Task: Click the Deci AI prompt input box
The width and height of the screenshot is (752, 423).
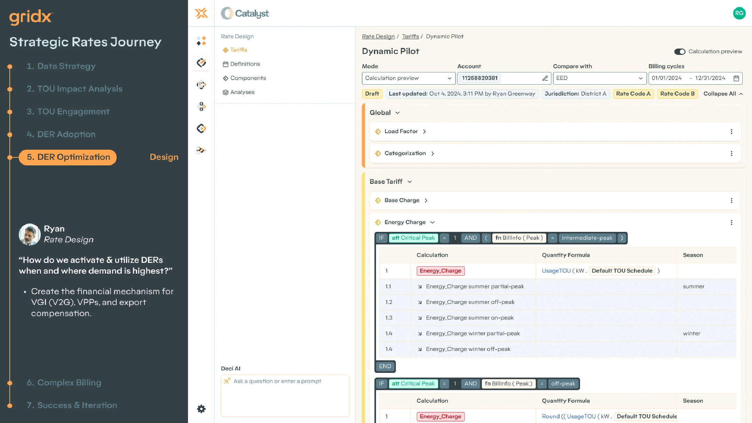Action: pyautogui.click(x=285, y=395)
